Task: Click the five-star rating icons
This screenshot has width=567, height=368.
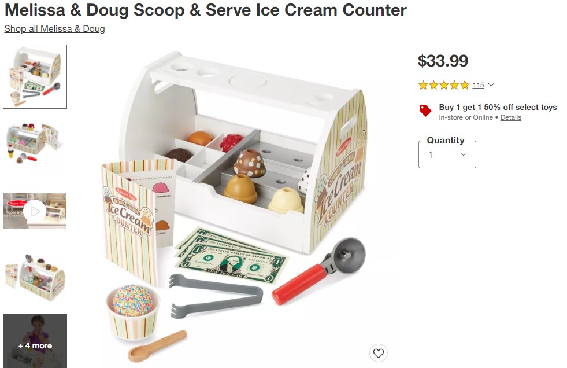Action: 444,86
